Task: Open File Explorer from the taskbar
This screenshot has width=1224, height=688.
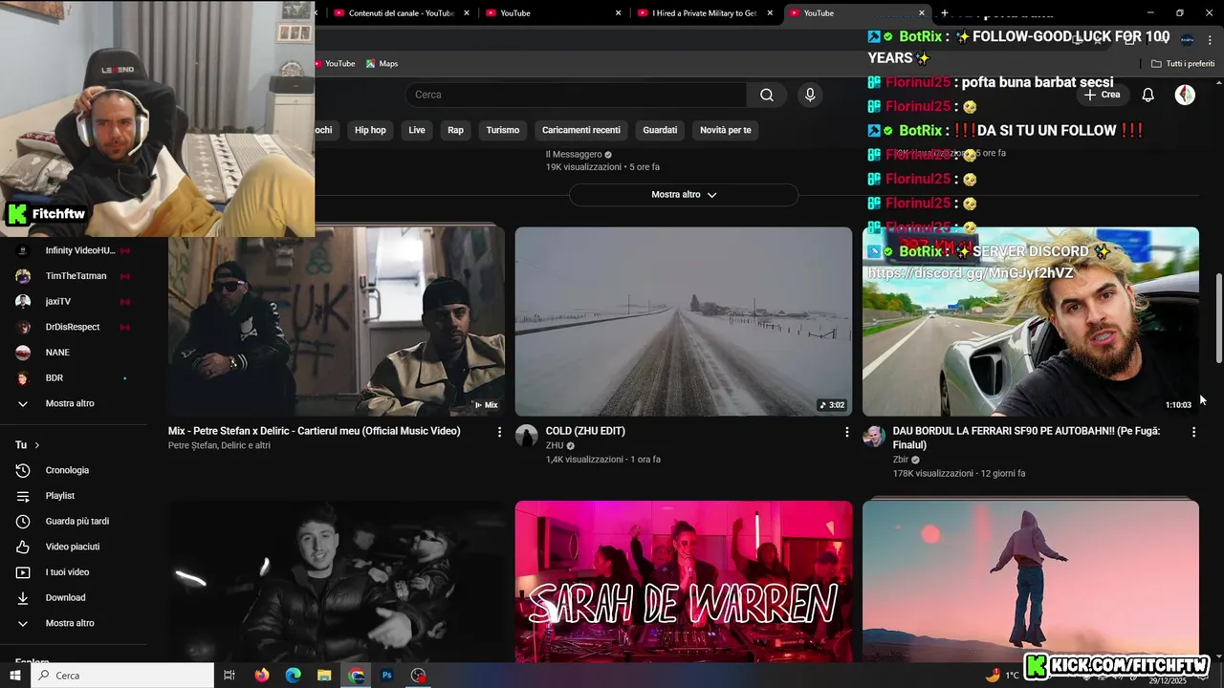Action: [324, 675]
